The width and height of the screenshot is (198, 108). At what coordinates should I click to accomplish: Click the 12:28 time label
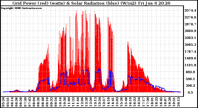tap(86, 102)
